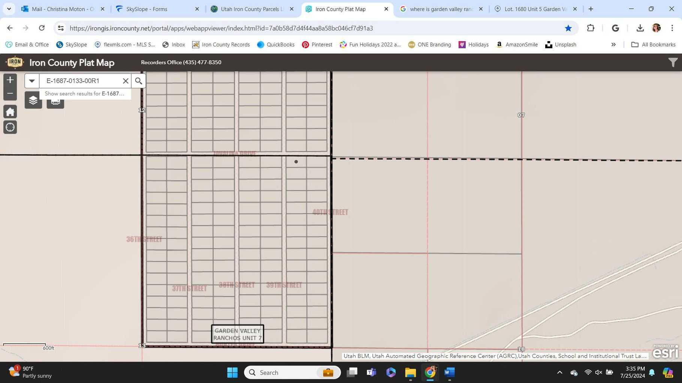Click Garden Valley Ranchos Unit 7 label
This screenshot has height=383, width=682.
point(238,334)
